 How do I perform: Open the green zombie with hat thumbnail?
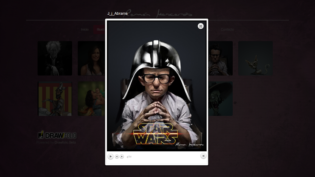click(220, 99)
